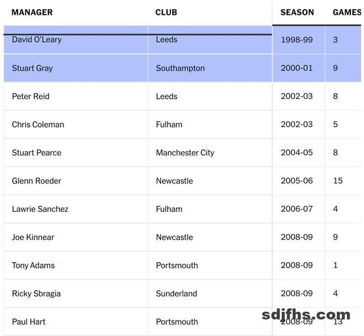The height and width of the screenshot is (336, 364).
Task: Click the Lawrie Sanchez name cell
Action: tap(40, 209)
